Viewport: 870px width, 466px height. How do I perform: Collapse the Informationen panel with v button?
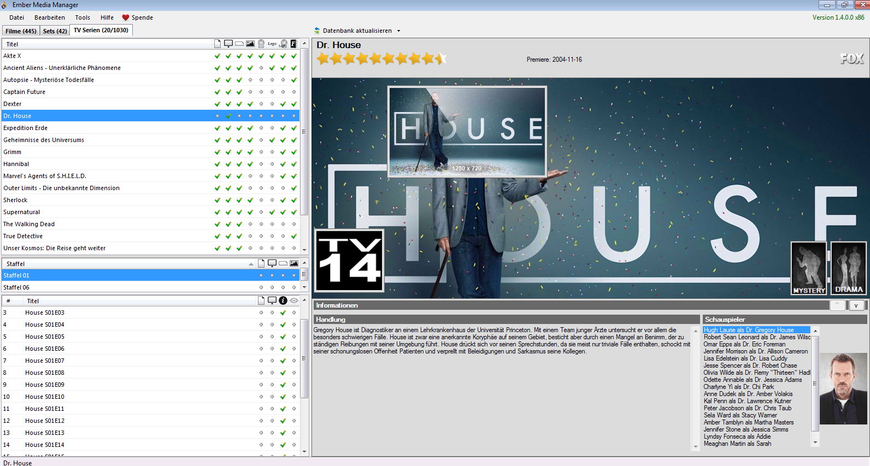coord(856,305)
